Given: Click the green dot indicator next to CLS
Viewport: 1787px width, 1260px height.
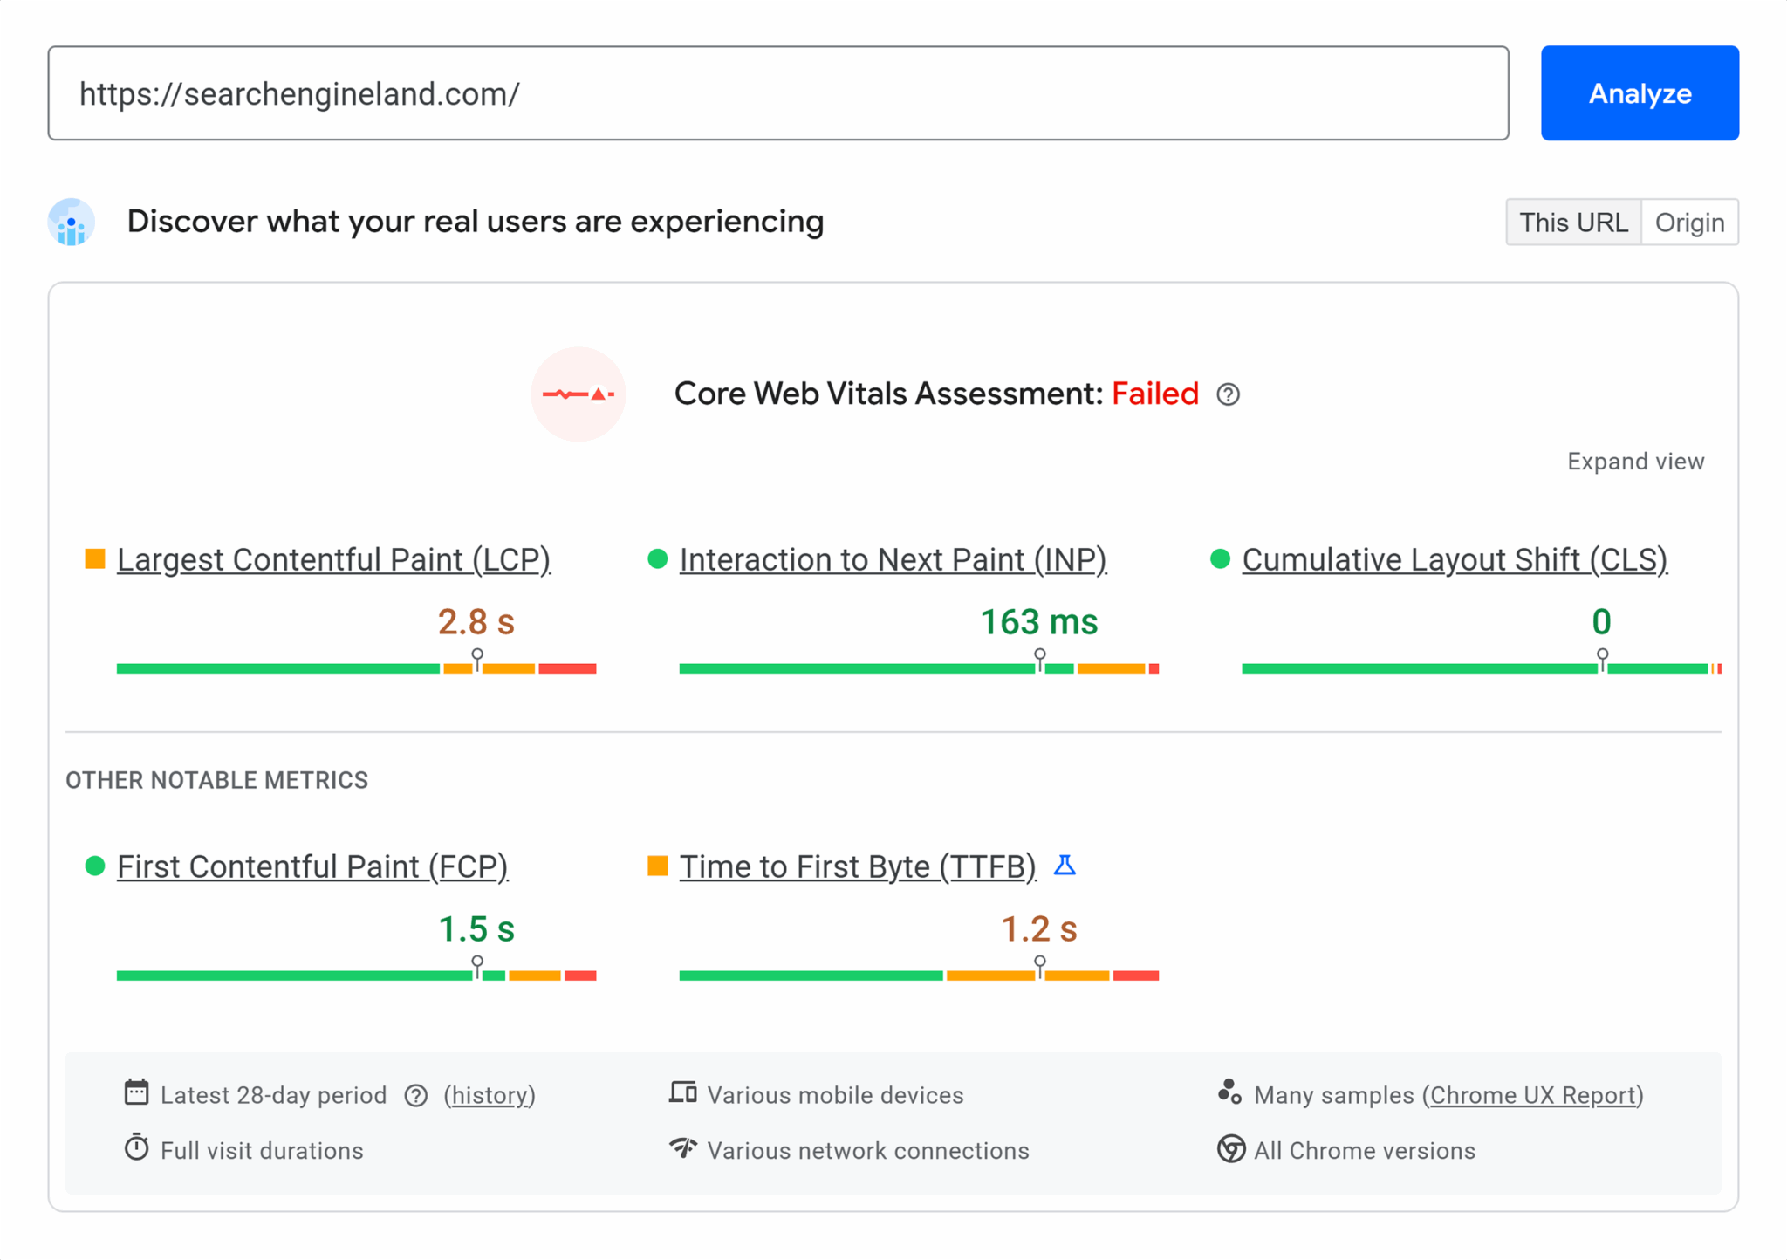Looking at the screenshot, I should point(1221,558).
